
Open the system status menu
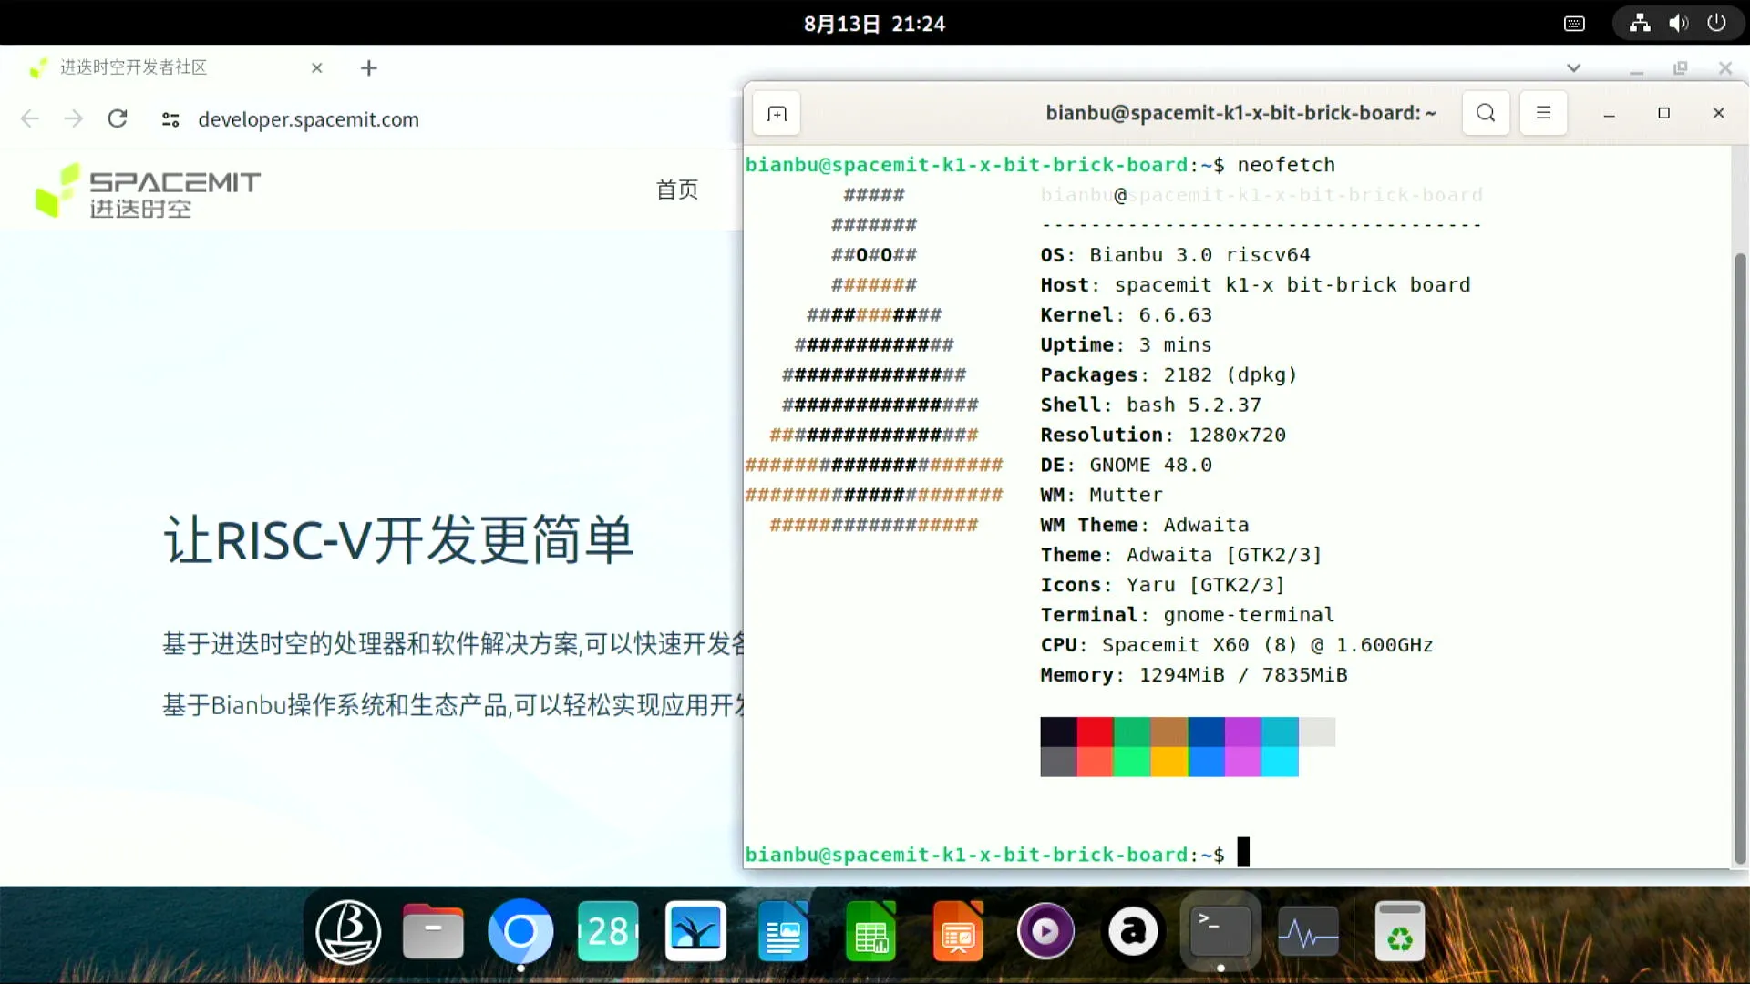1678,24
